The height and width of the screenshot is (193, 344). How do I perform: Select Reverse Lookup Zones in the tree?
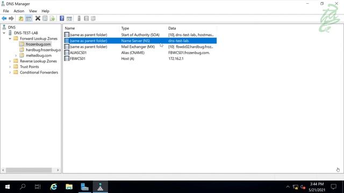coord(38,61)
